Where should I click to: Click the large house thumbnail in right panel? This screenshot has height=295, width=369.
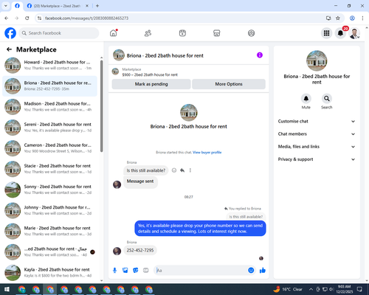(317, 60)
